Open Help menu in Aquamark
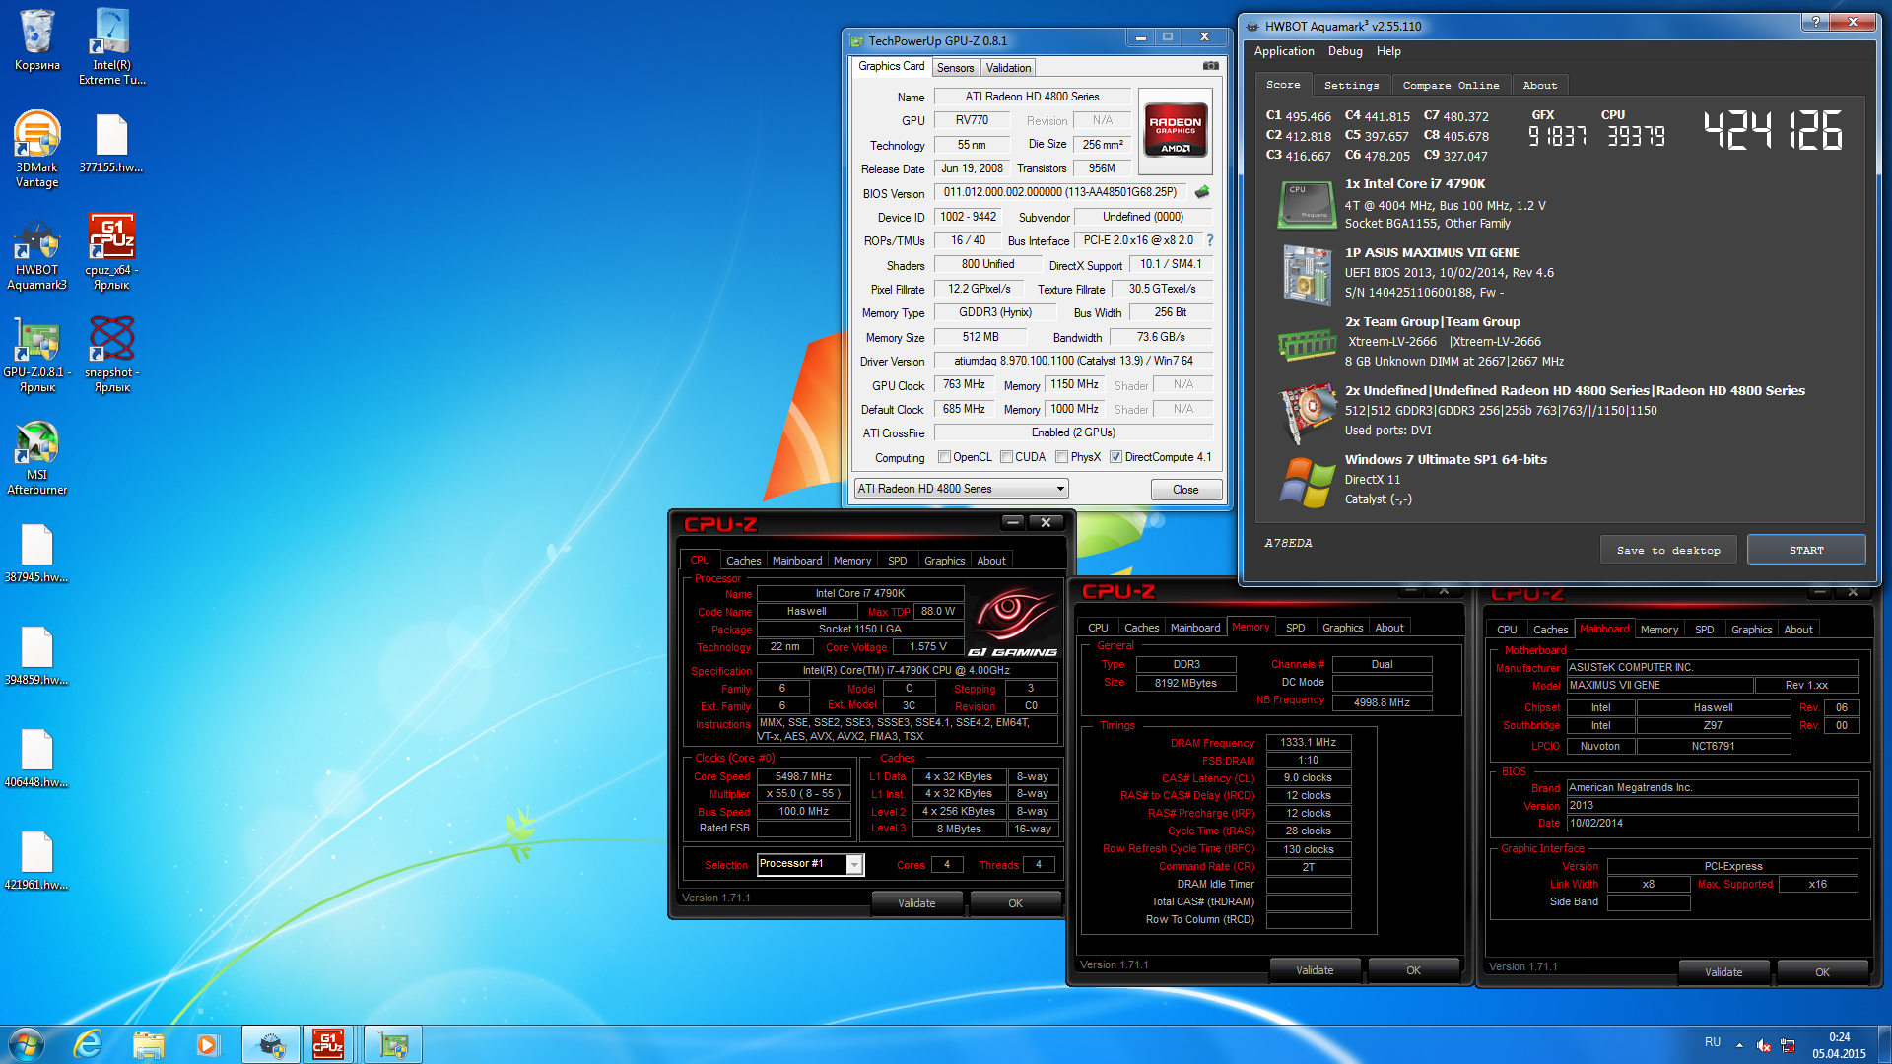The height and width of the screenshot is (1064, 1892). coord(1387,51)
